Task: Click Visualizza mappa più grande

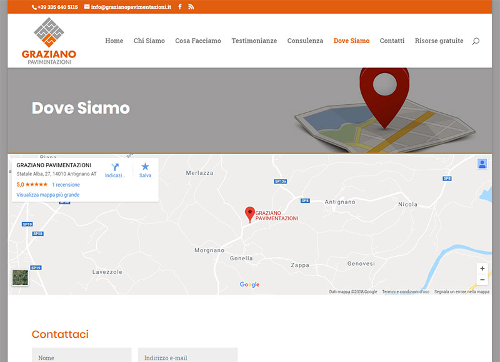Action: coord(48,195)
